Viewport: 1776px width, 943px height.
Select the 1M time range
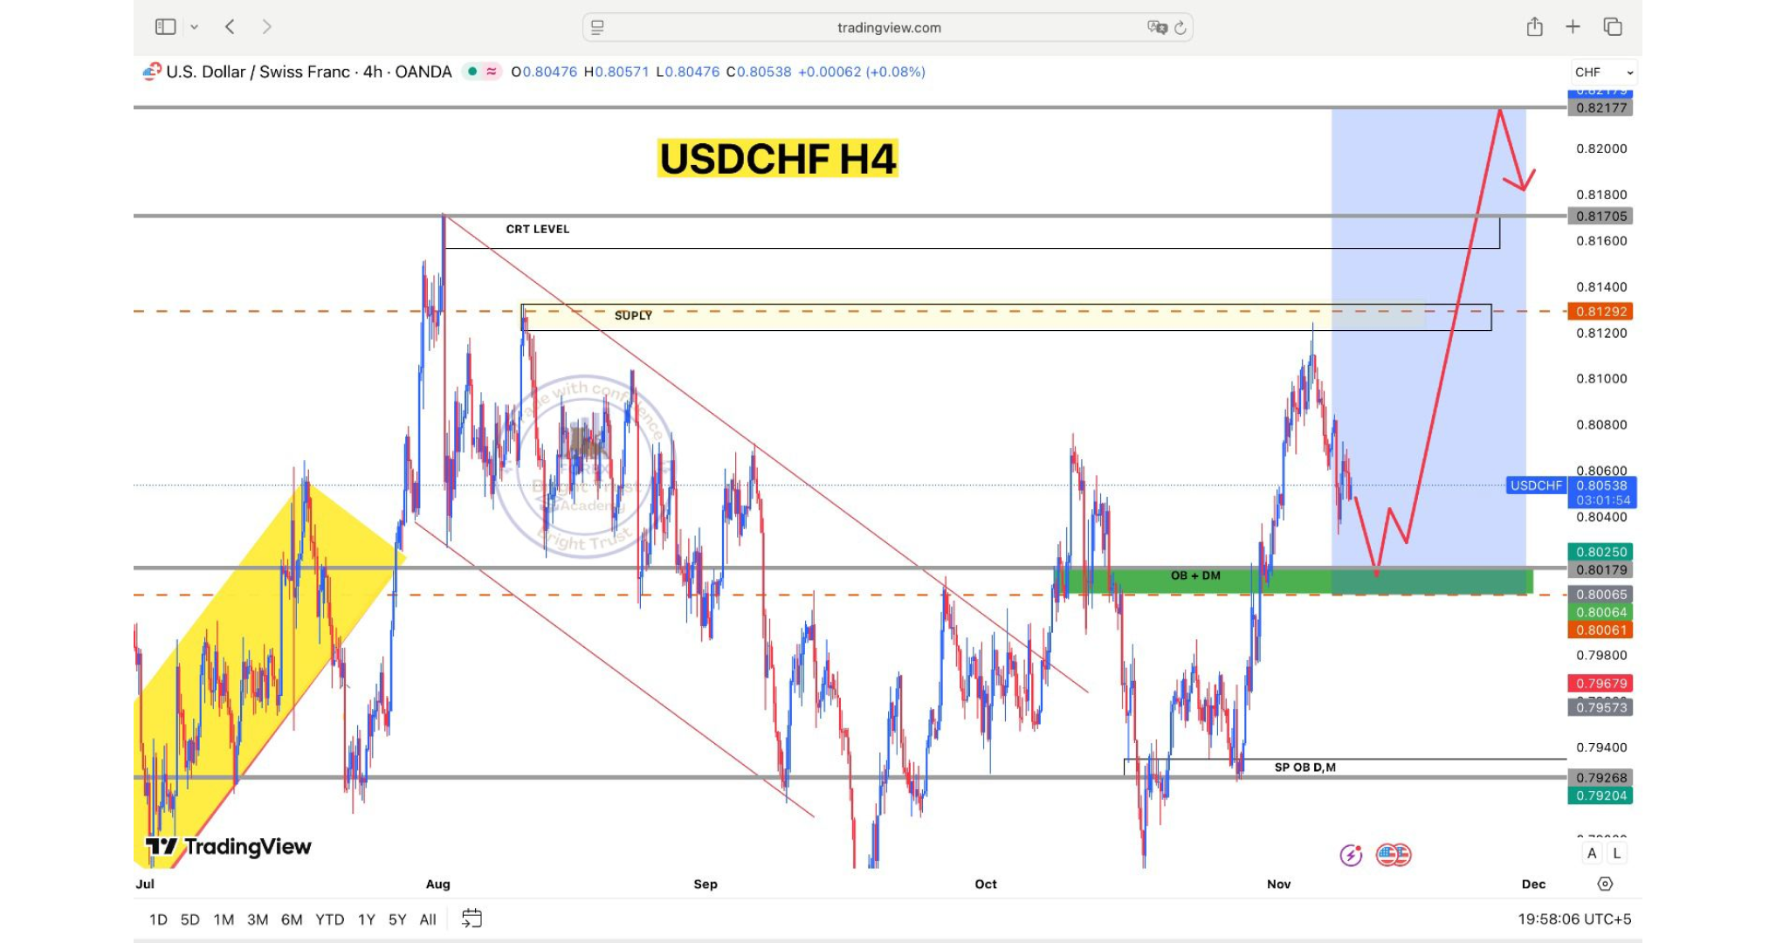(224, 919)
